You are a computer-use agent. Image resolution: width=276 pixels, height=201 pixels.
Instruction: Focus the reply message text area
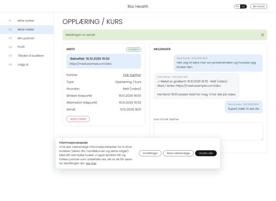pos(208,131)
